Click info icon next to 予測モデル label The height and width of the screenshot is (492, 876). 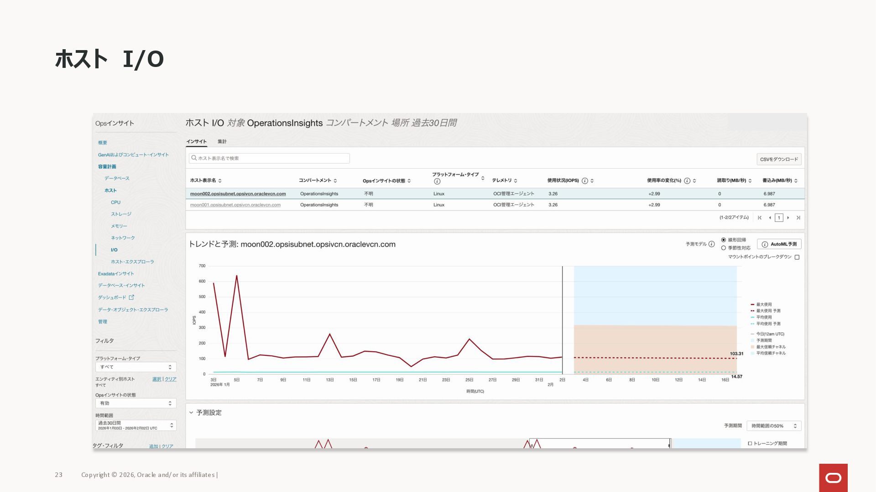(x=712, y=244)
